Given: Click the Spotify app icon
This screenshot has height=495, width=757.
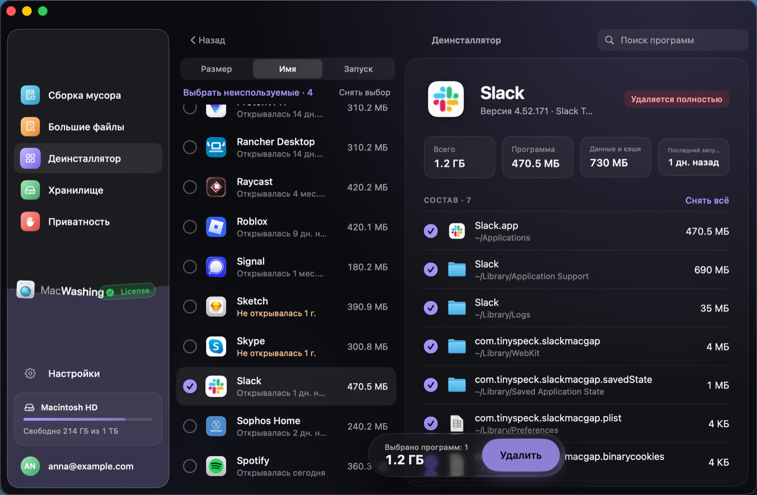Looking at the screenshot, I should point(216,466).
